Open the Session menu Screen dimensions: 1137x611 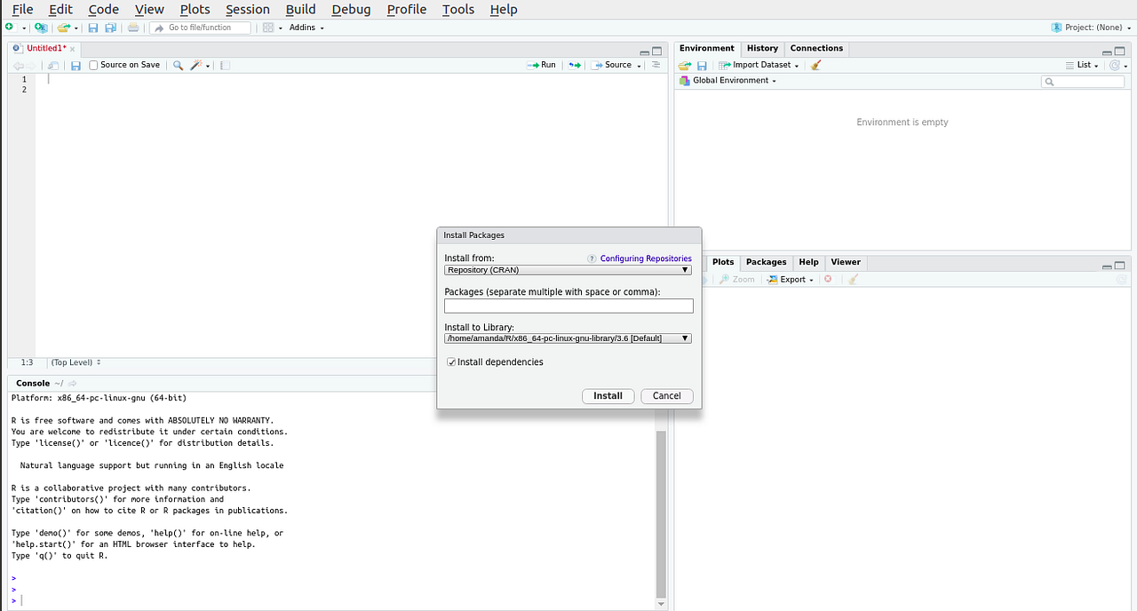[x=247, y=10]
